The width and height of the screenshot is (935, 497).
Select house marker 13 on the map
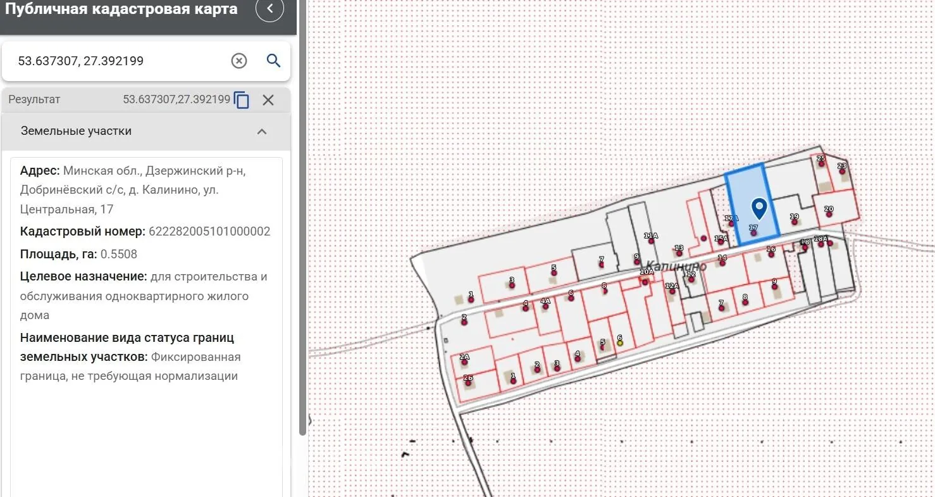coord(679,253)
